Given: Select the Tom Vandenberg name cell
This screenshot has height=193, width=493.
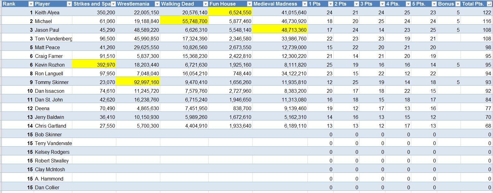Looking at the screenshot, I should click(53, 39).
